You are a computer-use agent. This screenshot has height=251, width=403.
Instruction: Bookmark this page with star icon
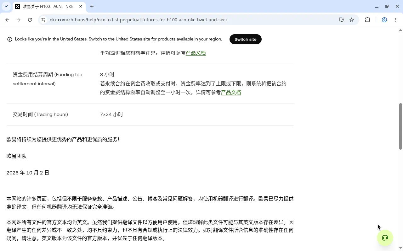click(352, 20)
